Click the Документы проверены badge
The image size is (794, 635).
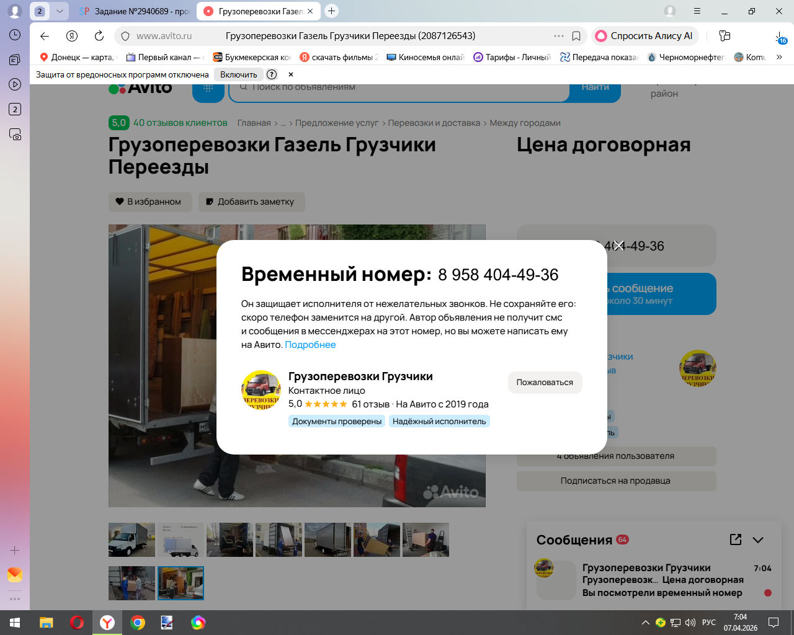click(x=337, y=422)
